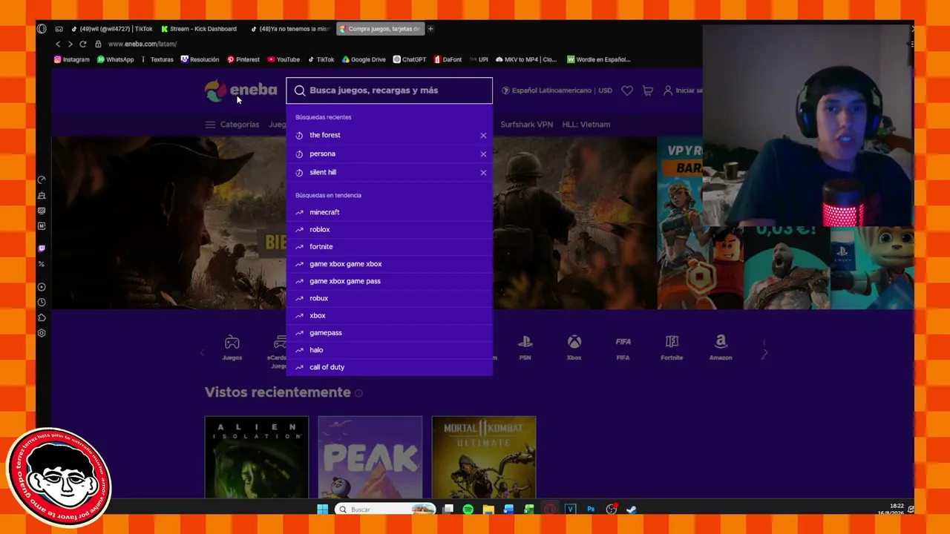950x534 pixels.
Task: Open Spotify from the taskbar
Action: [468, 510]
